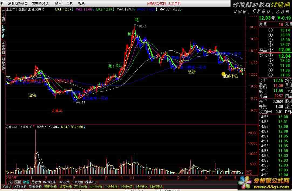Switch to the 技术分析 side tab

(x=3, y=31)
